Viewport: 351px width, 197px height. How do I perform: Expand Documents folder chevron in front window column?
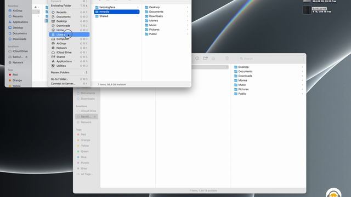tap(188, 12)
